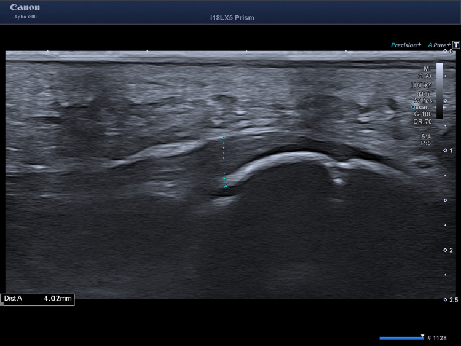This screenshot has width=461, height=346.
Task: Toggle the Qscan setting label
Action: pyautogui.click(x=423, y=107)
